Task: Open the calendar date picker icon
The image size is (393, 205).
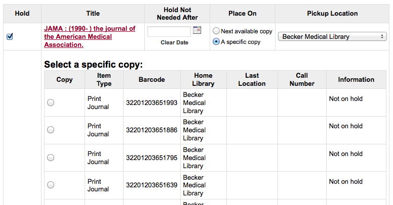Action: (x=197, y=30)
